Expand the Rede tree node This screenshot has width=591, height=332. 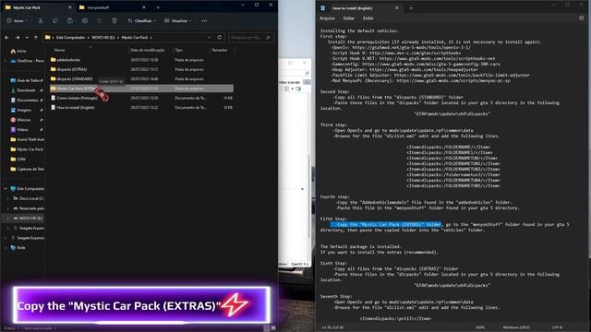click(x=6, y=248)
